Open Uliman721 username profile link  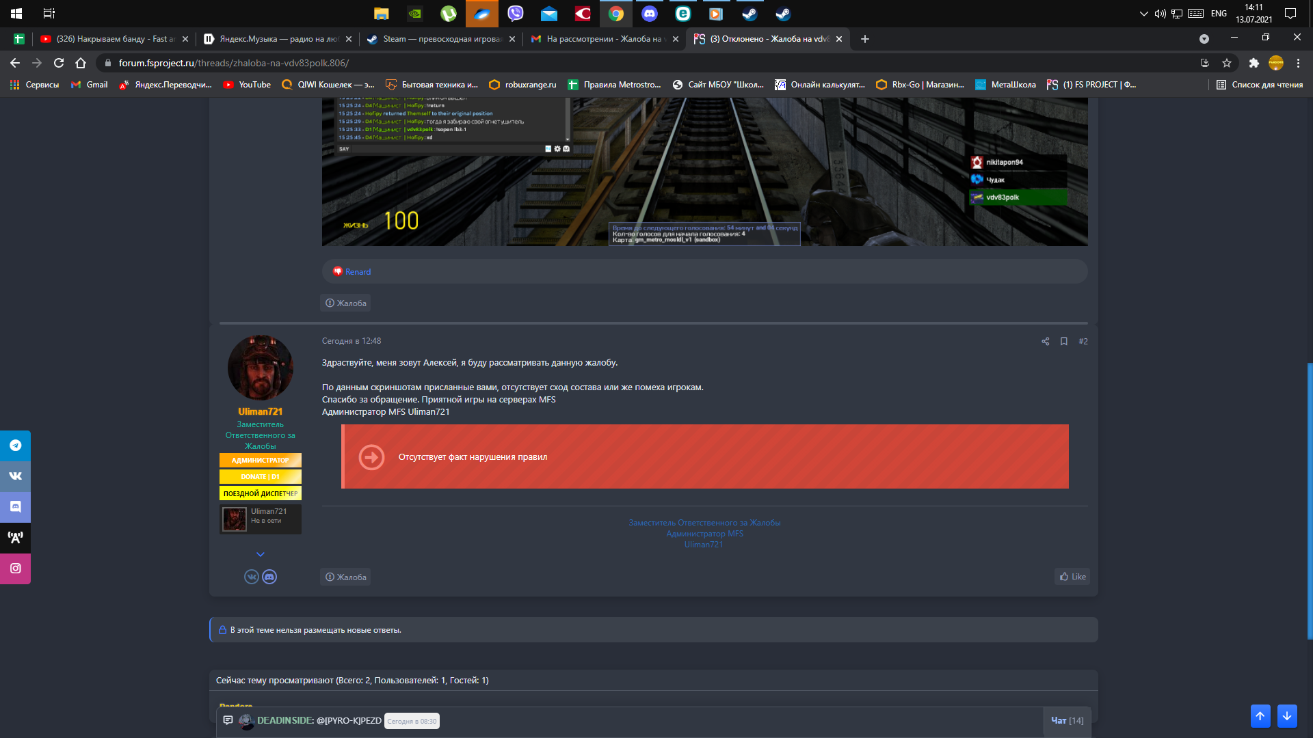click(261, 411)
